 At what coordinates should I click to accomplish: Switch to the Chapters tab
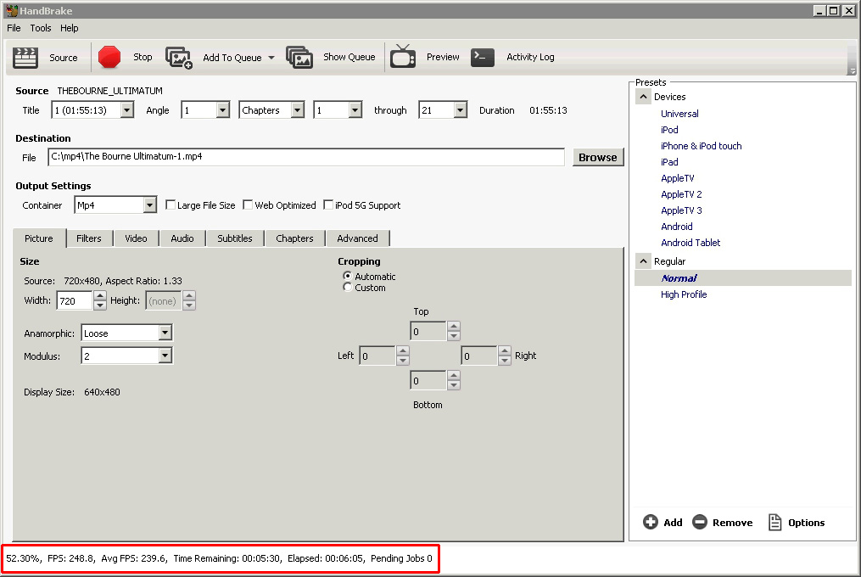[295, 238]
